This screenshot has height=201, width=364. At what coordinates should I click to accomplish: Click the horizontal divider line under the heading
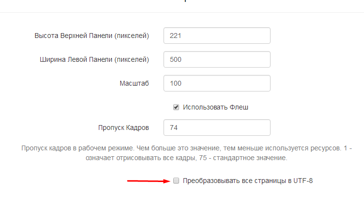(x=182, y=12)
